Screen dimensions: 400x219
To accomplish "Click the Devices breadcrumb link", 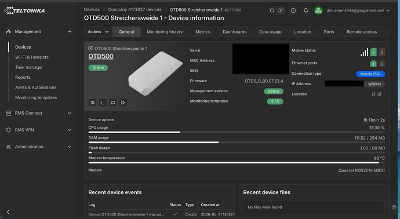I will [92, 9].
